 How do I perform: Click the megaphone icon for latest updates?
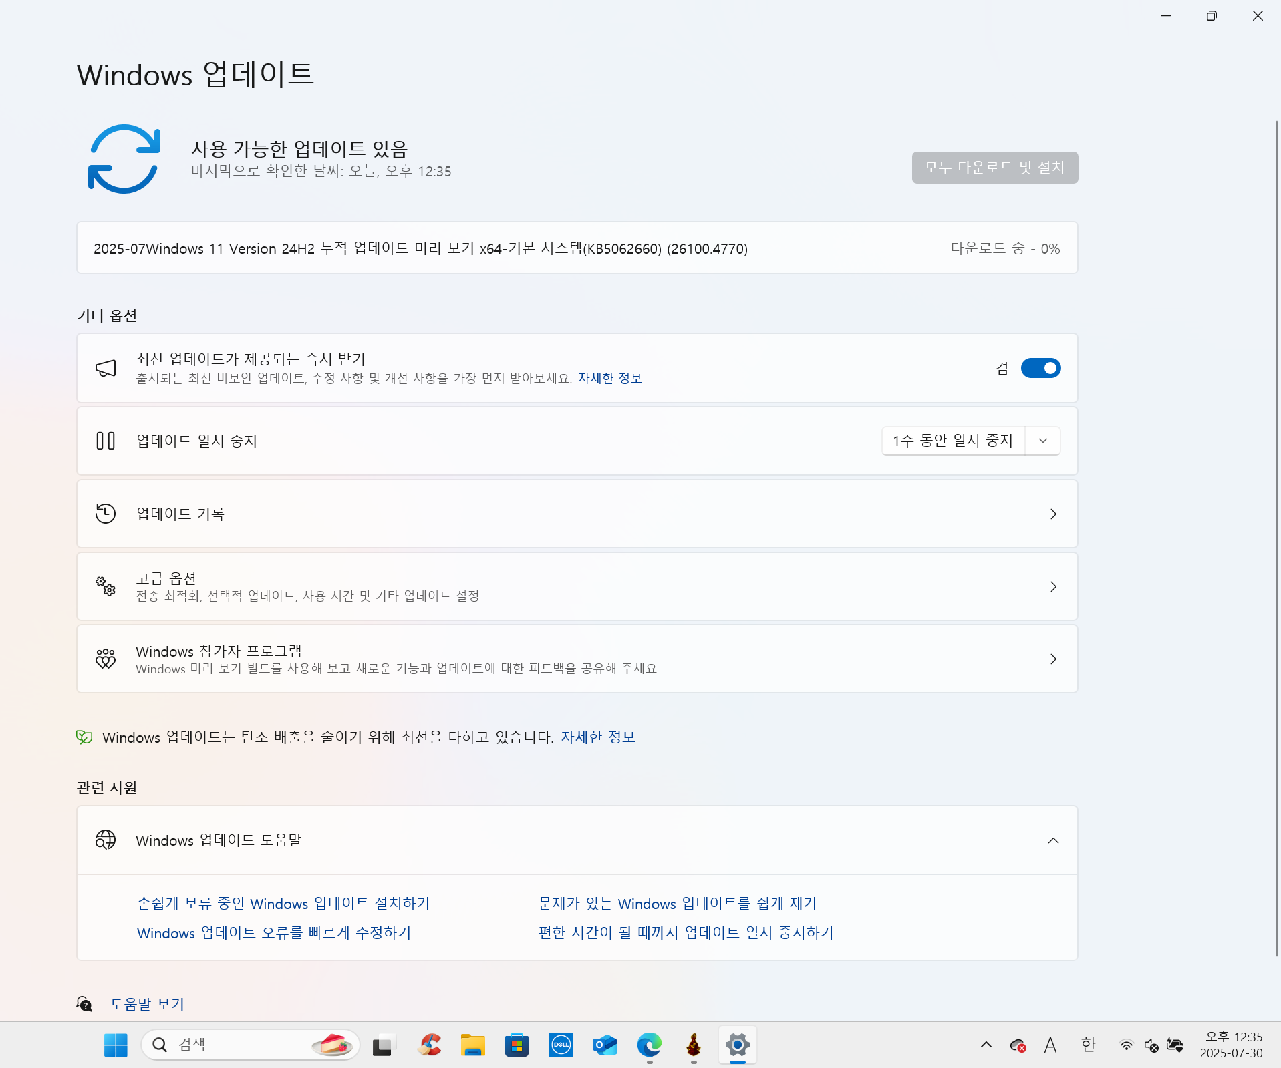pos(106,368)
